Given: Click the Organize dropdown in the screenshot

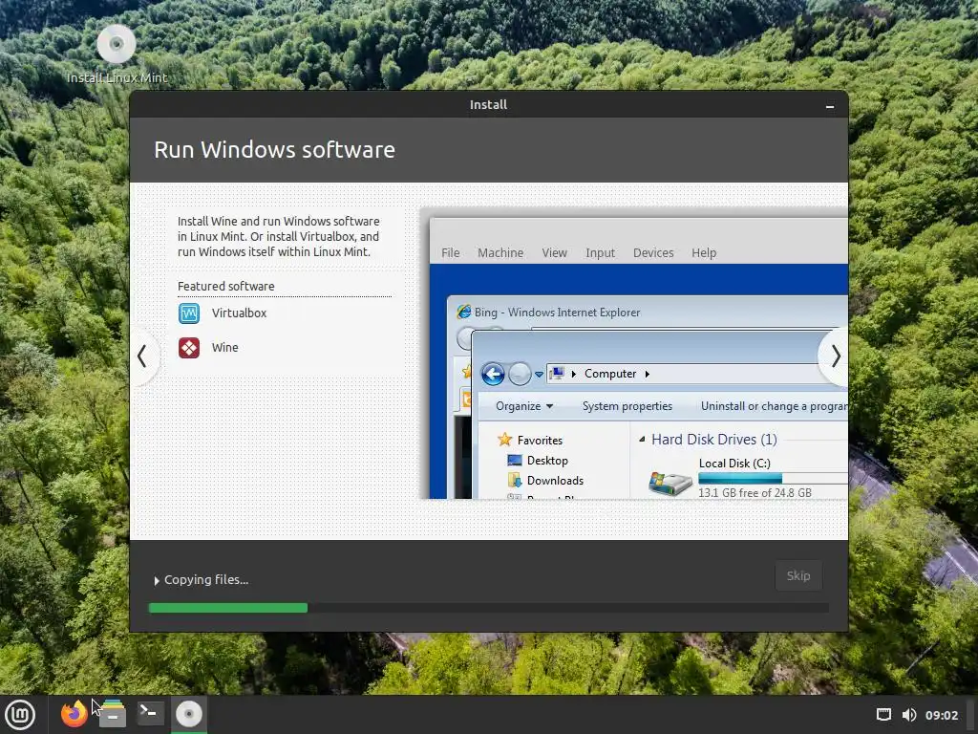Looking at the screenshot, I should pos(524,406).
